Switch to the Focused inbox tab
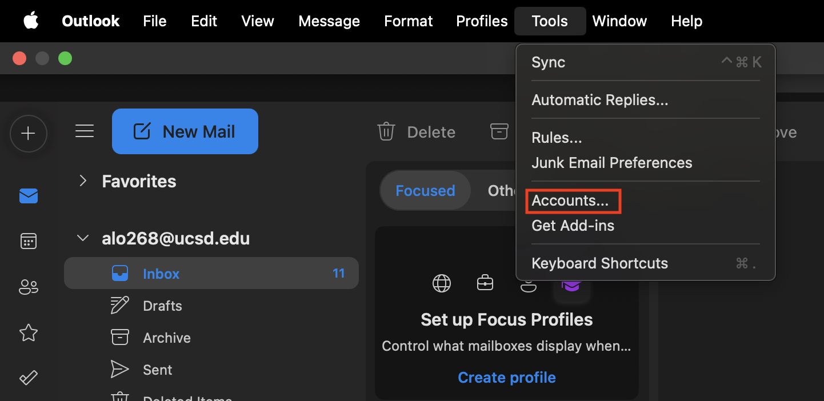The image size is (824, 401). [x=425, y=191]
